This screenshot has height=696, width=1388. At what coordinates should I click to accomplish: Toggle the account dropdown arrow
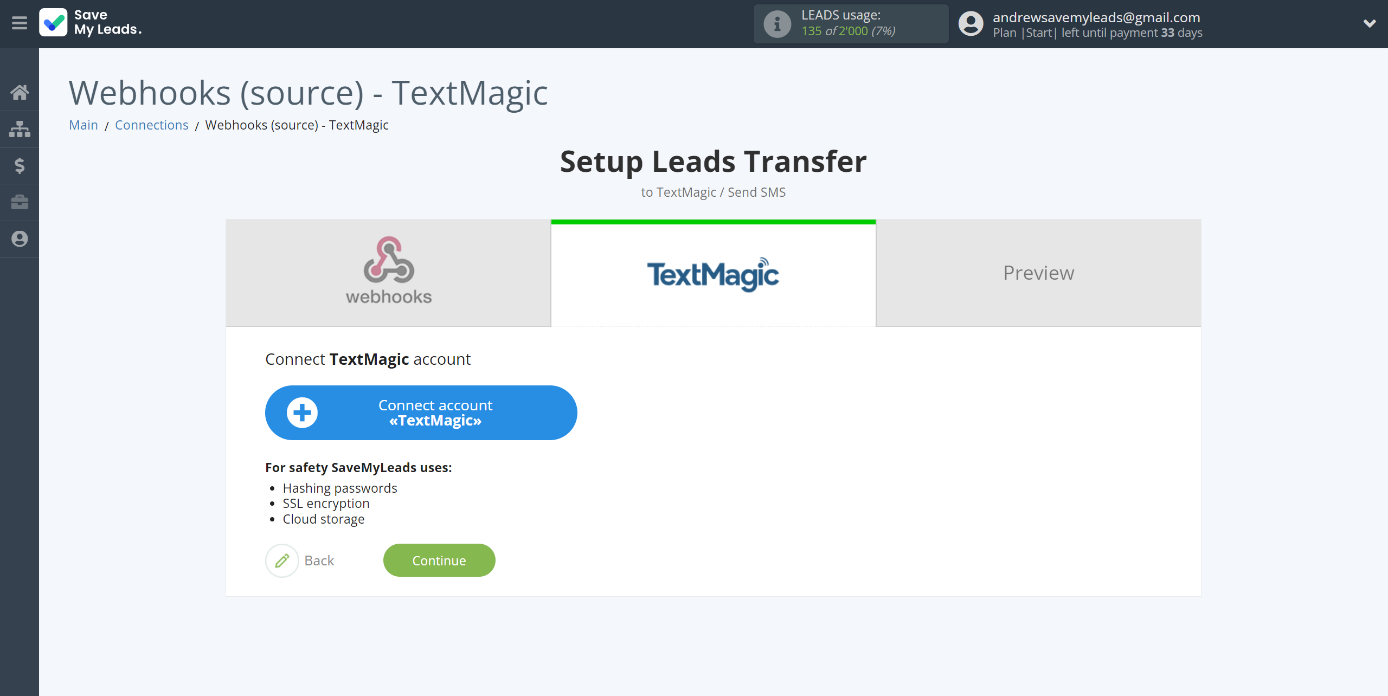[x=1370, y=23]
